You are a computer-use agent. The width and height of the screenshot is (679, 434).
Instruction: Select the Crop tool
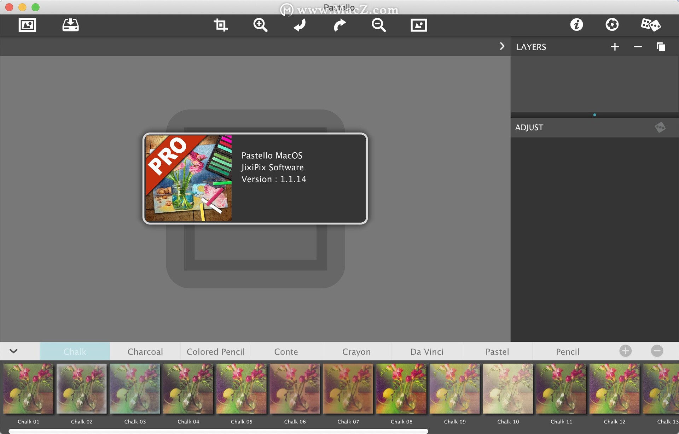[221, 25]
